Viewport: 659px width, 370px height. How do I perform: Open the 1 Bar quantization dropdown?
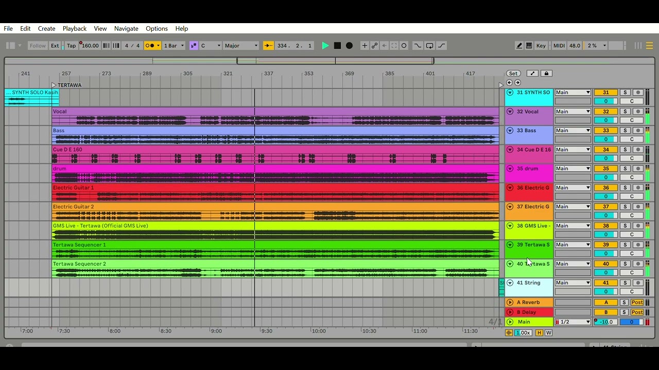pyautogui.click(x=174, y=46)
